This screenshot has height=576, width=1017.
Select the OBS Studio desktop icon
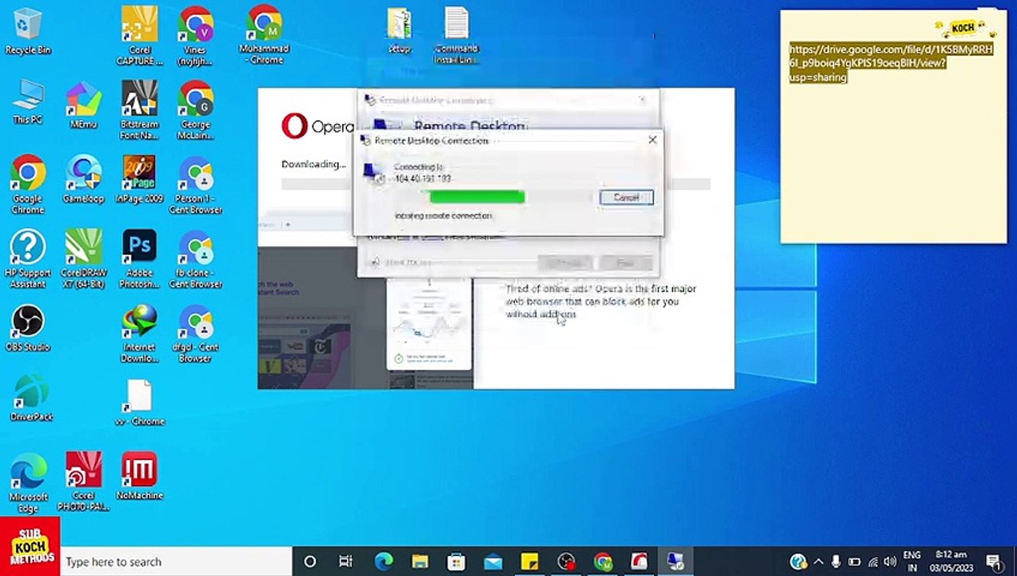27,329
